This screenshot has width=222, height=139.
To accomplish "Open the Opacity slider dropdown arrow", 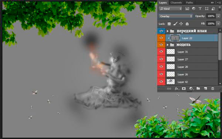I will tap(218, 16).
